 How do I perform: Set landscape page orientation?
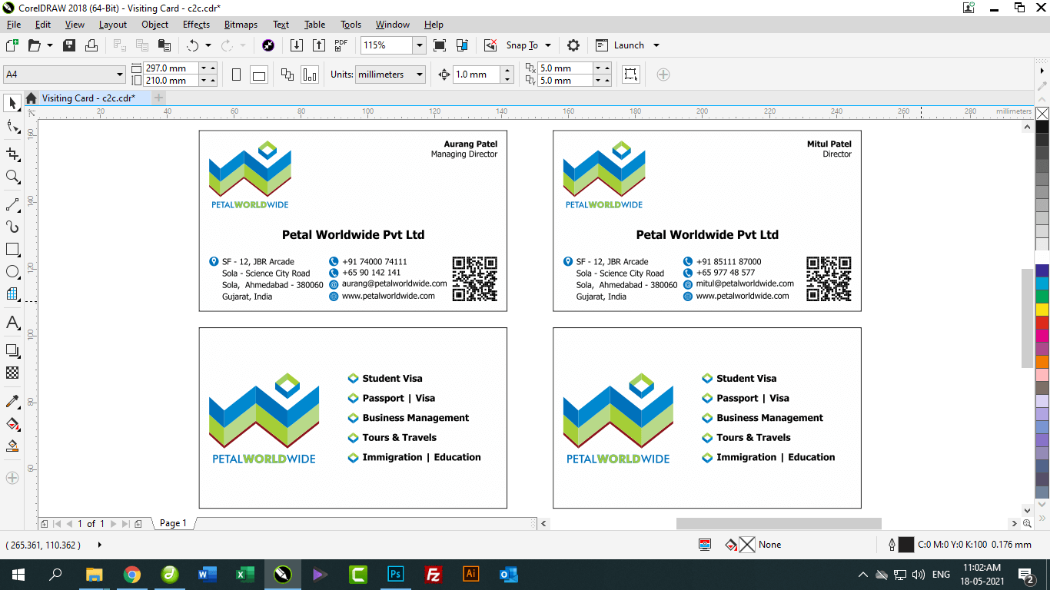(x=259, y=75)
